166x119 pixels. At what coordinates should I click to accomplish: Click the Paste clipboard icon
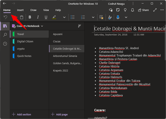22,17
